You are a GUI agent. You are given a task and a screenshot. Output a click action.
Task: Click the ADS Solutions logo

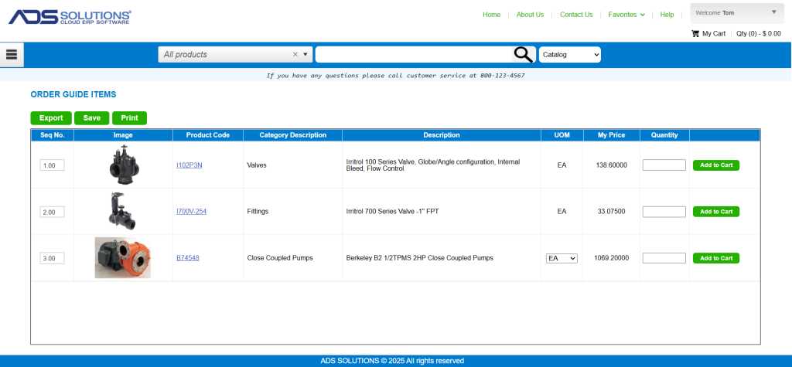pyautogui.click(x=70, y=17)
